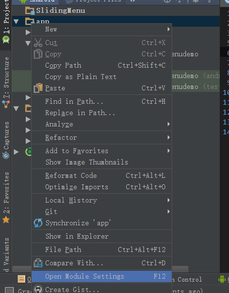Click the tool windows square icon at bottom-left
Image resolution: width=229 pixels, height=293 pixels.
(x=9, y=290)
